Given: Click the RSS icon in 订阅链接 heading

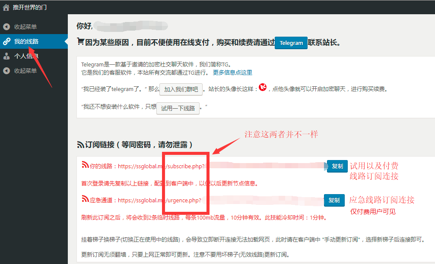Looking at the screenshot, I should click(80, 145).
